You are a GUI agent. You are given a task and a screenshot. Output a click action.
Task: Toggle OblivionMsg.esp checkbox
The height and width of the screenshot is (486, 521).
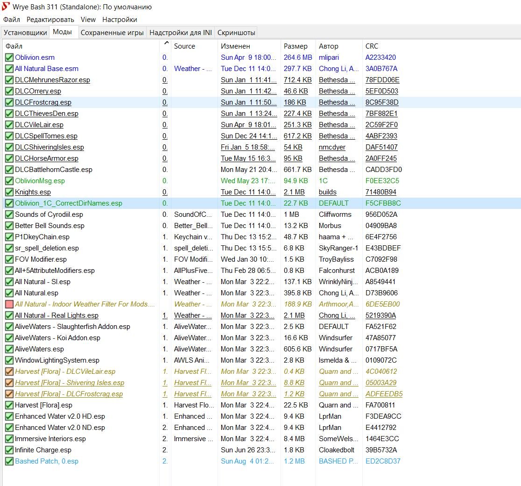coord(9,181)
